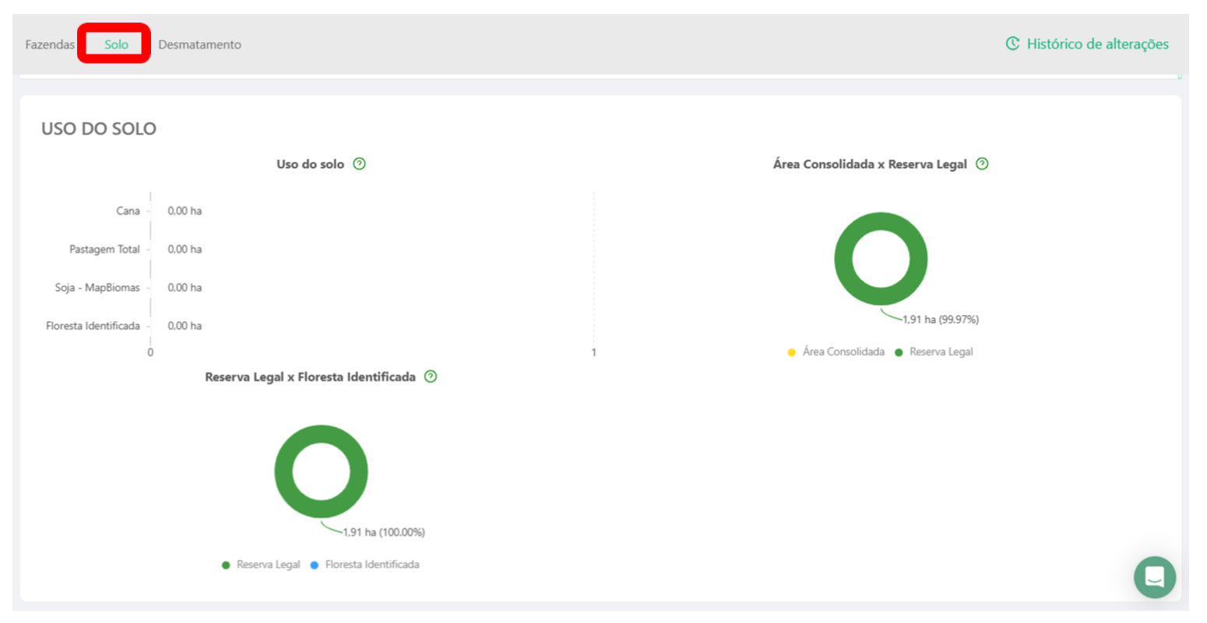Select the Solo tab
The height and width of the screenshot is (623, 1207).
(x=116, y=44)
